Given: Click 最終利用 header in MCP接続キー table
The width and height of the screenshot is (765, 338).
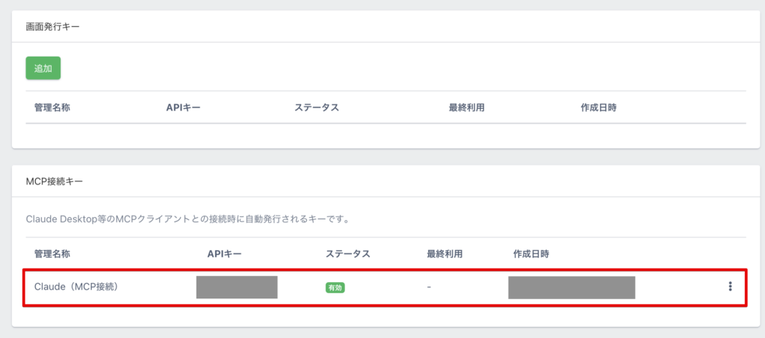Looking at the screenshot, I should click(x=445, y=254).
